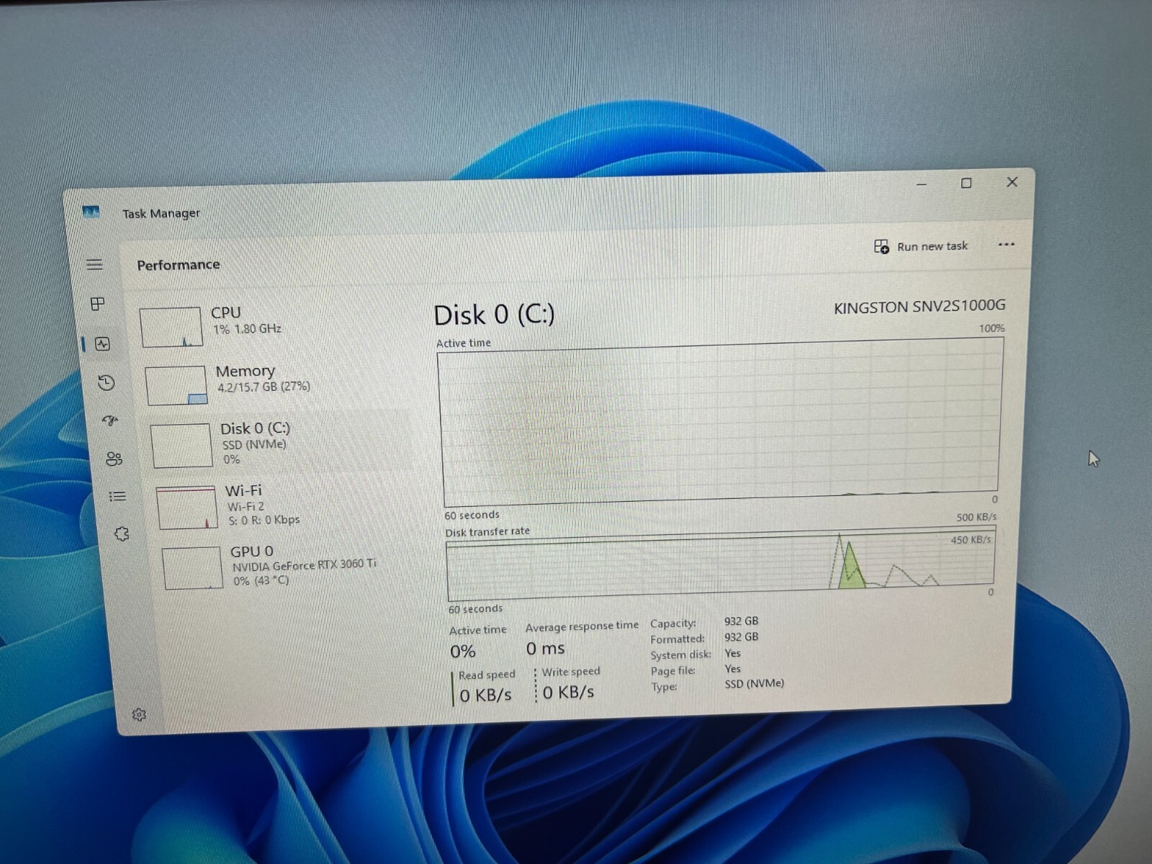Click the Memory mini graph thumbnail
Image resolution: width=1152 pixels, height=864 pixels.
[x=176, y=385]
